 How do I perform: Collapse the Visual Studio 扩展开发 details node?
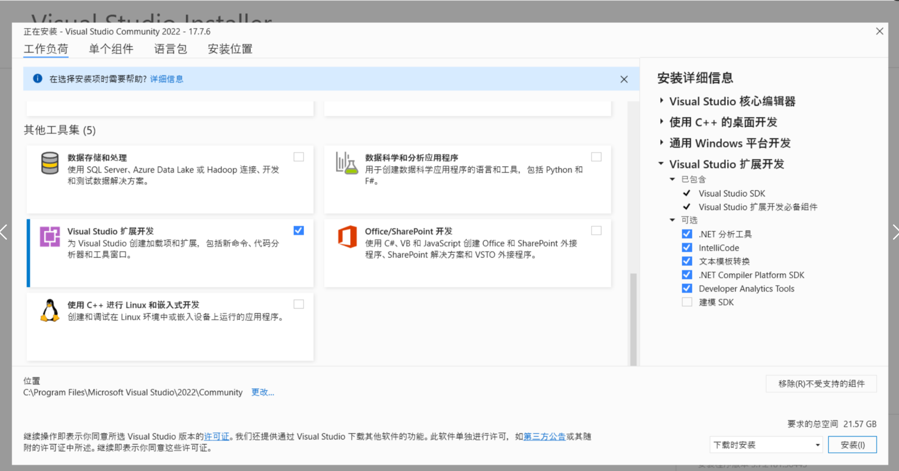(661, 164)
